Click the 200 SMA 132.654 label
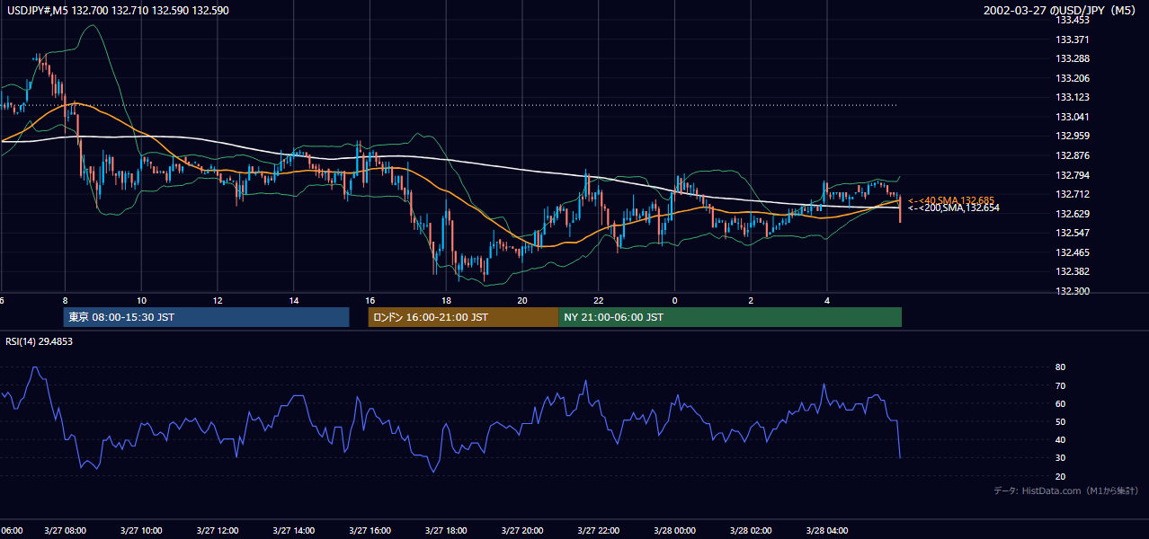 [953, 208]
